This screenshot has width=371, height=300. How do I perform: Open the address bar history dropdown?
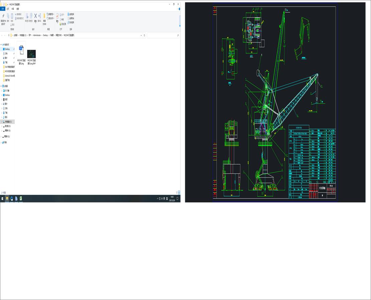point(141,35)
